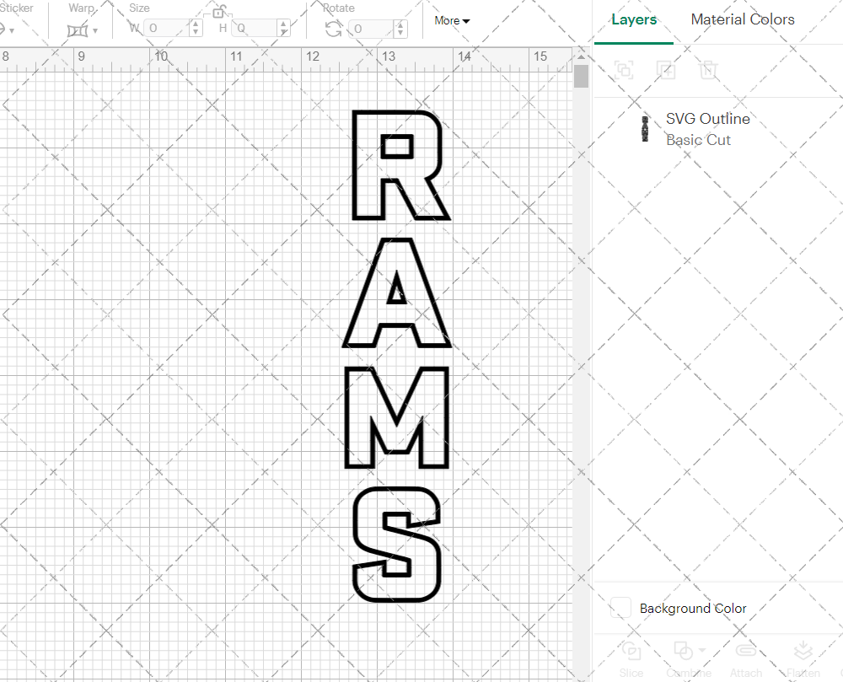The height and width of the screenshot is (682, 843).
Task: Select the letter A outline on canvas
Action: coord(397,293)
